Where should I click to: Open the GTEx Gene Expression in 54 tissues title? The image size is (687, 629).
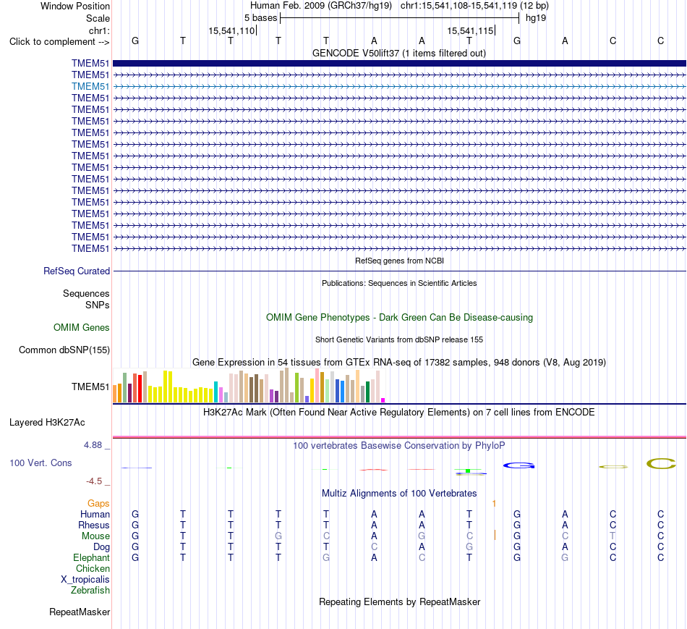point(399,363)
